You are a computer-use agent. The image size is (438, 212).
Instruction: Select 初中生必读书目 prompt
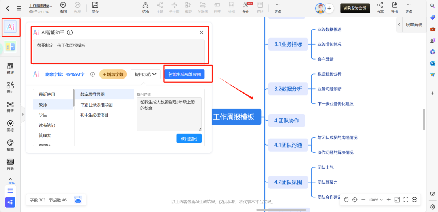104,115
